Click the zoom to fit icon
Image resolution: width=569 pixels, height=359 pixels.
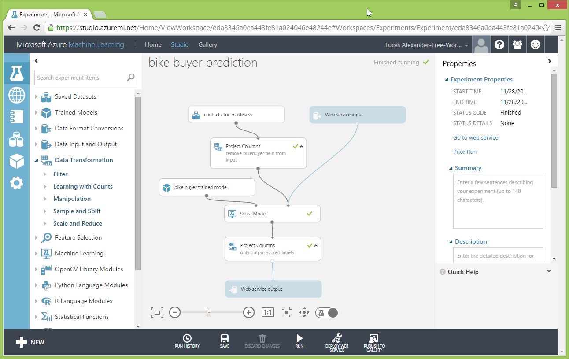point(286,313)
